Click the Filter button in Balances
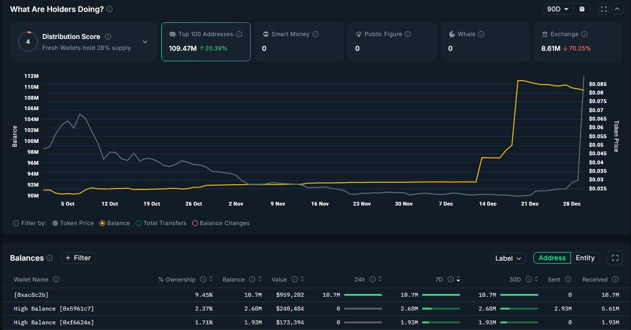631x330 pixels. [78, 258]
